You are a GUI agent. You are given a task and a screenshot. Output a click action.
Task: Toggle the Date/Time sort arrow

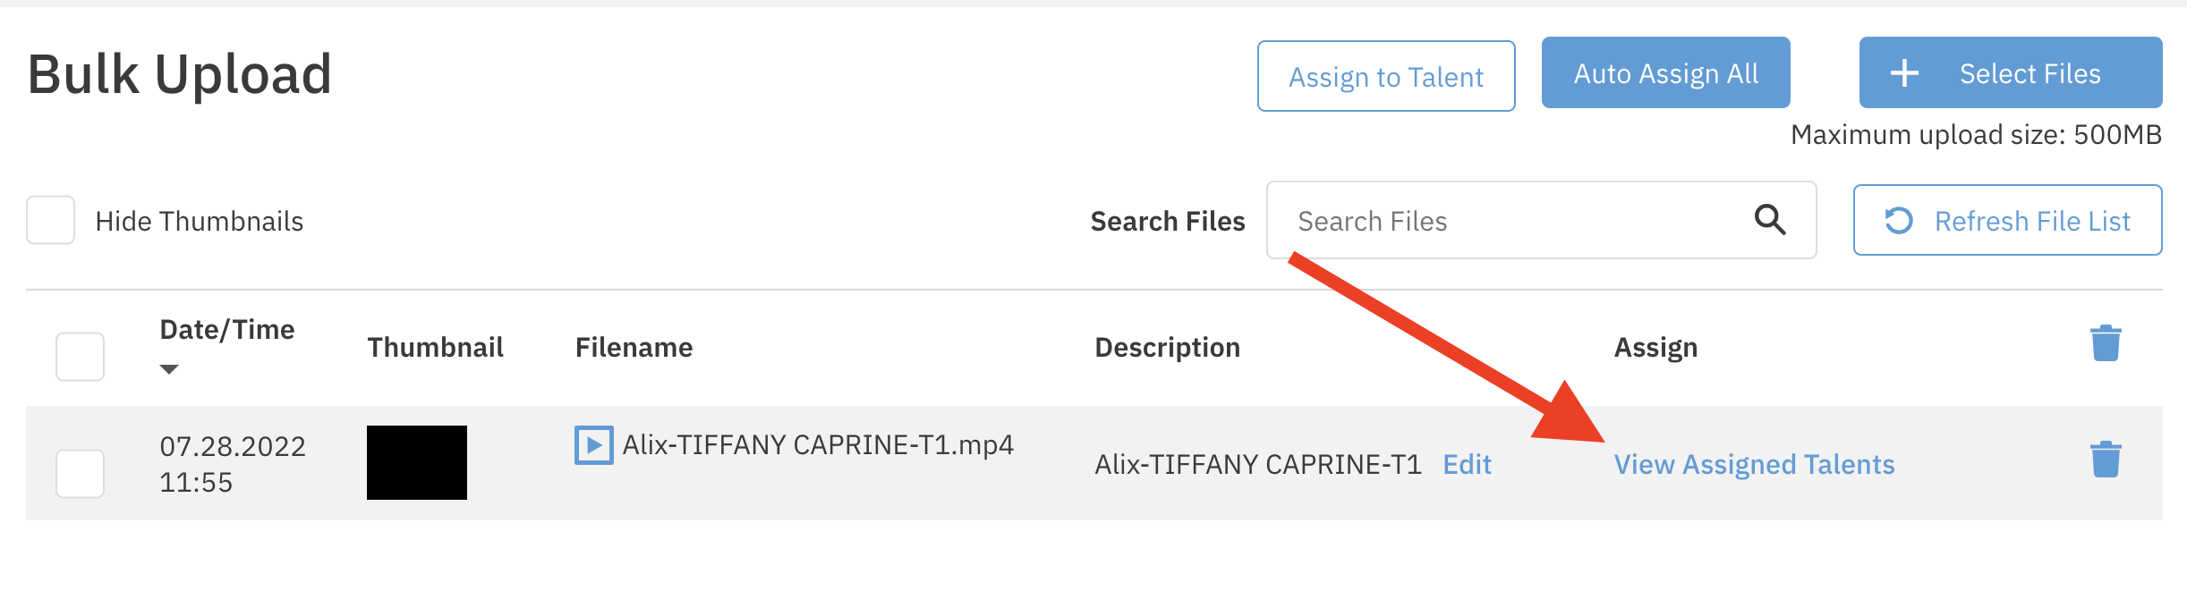pyautogui.click(x=169, y=369)
